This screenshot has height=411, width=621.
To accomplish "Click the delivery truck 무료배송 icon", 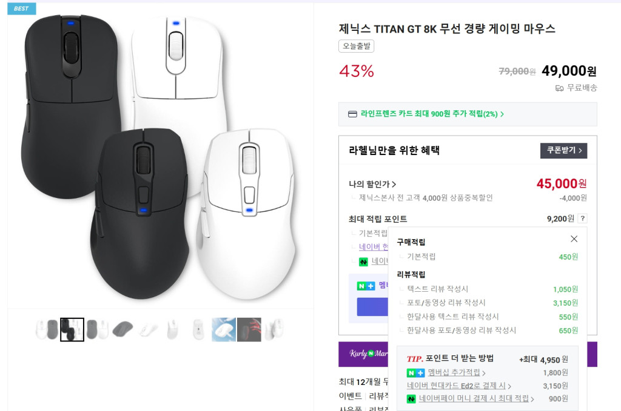I will (559, 88).
